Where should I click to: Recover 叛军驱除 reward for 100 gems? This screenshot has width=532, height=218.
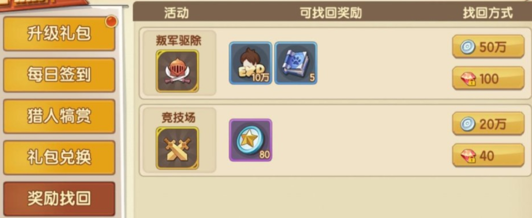pyautogui.click(x=488, y=78)
